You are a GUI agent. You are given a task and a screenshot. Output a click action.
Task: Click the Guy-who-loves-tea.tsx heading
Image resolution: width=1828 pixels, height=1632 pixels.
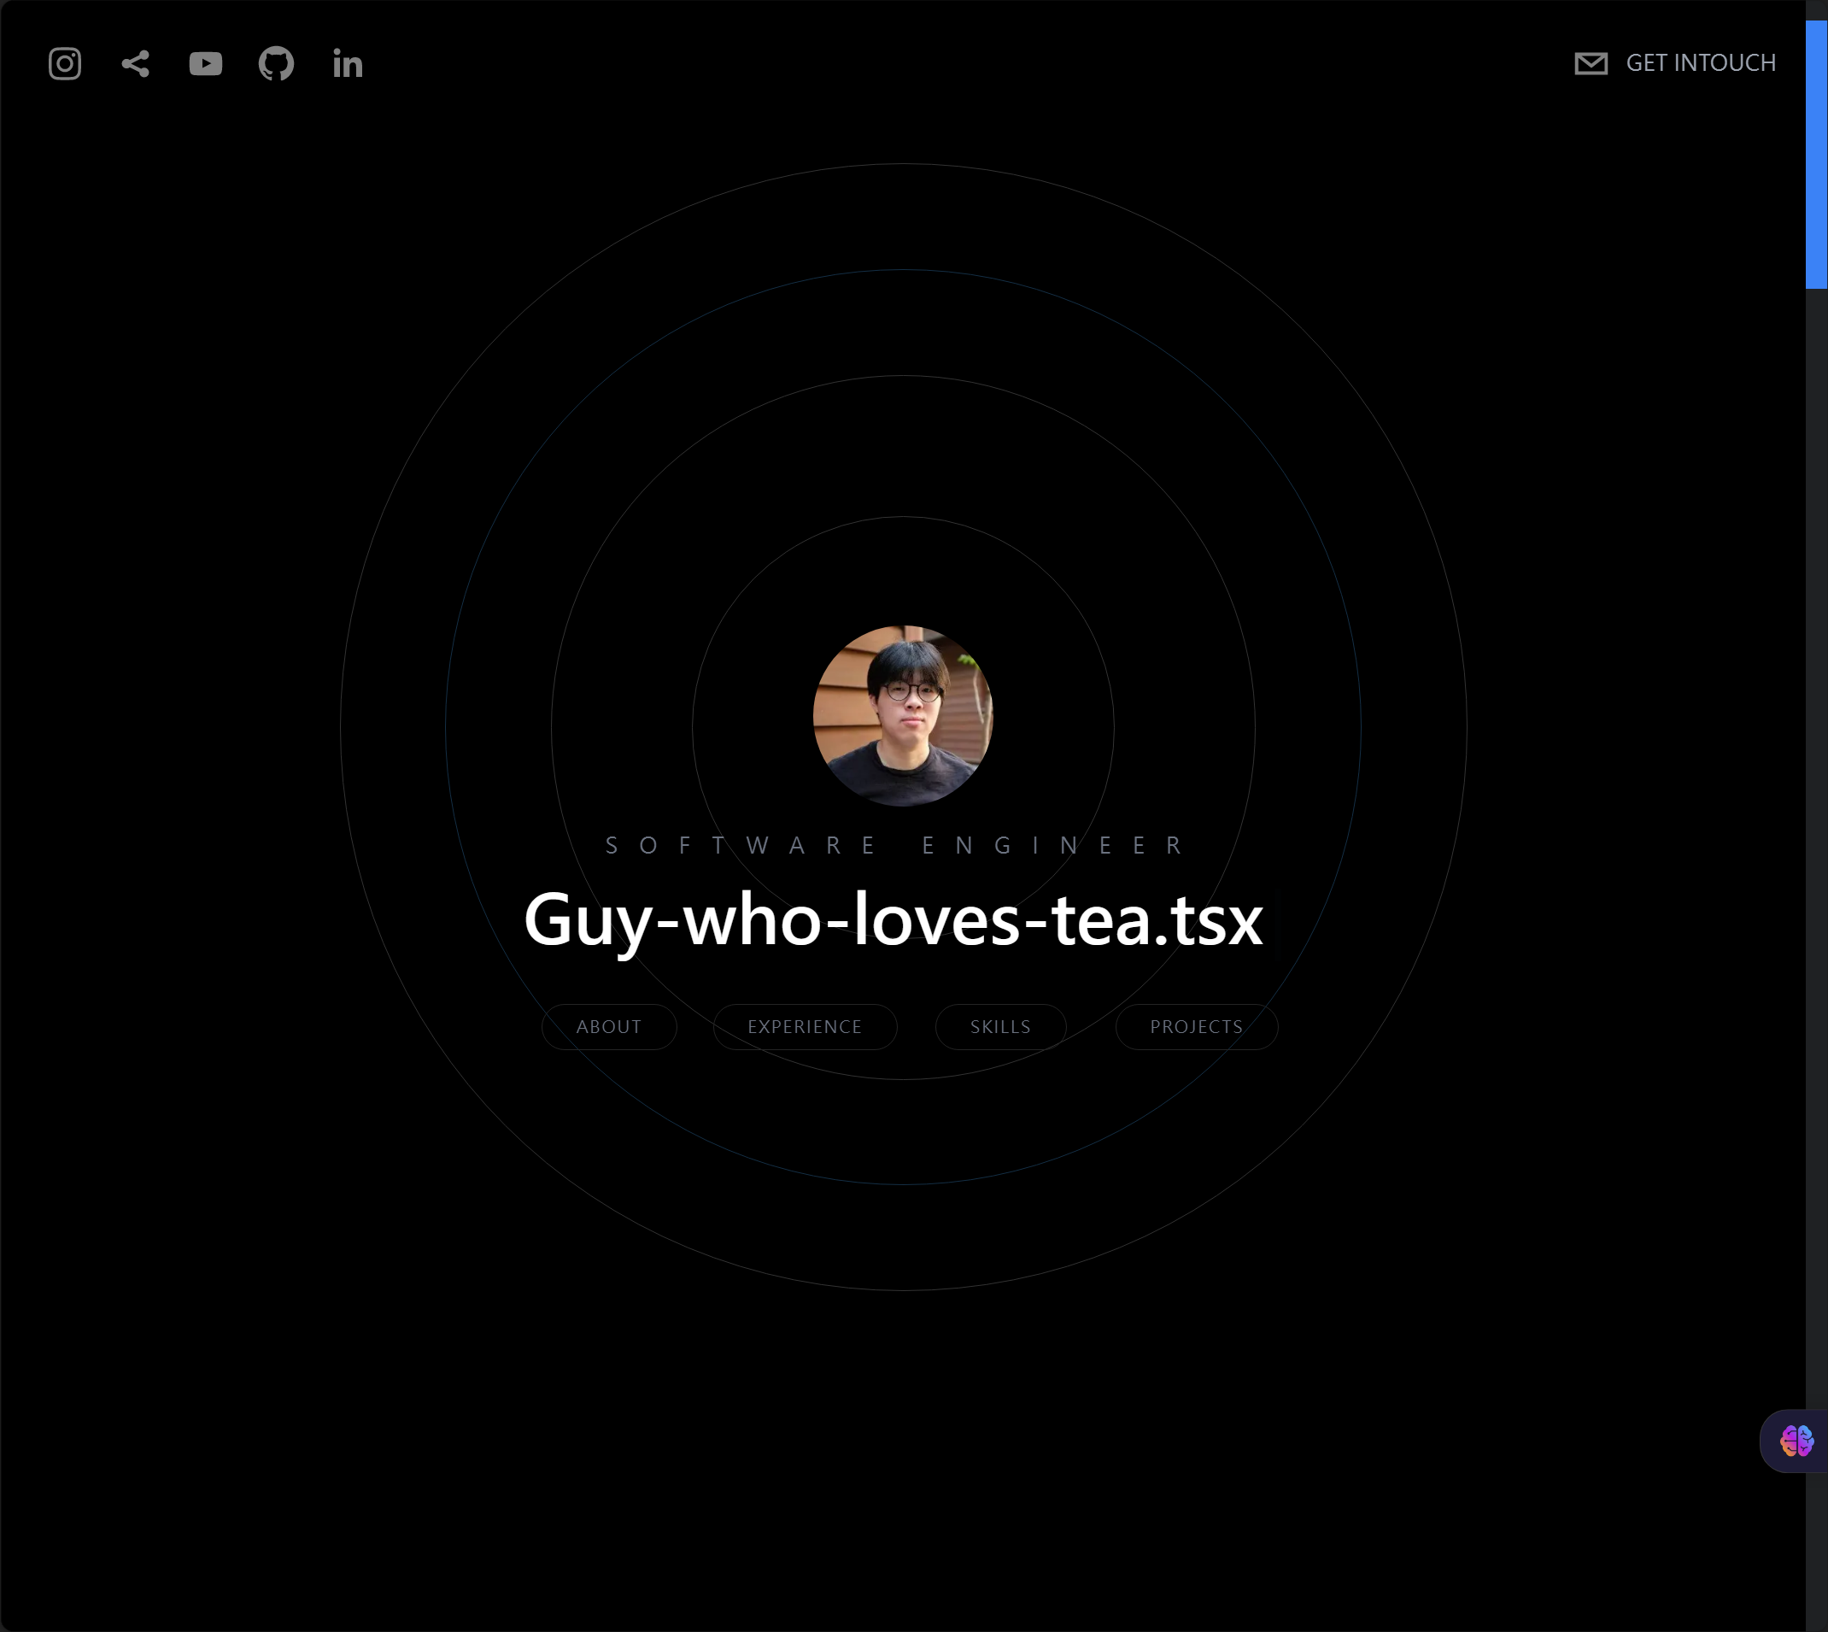click(893, 919)
